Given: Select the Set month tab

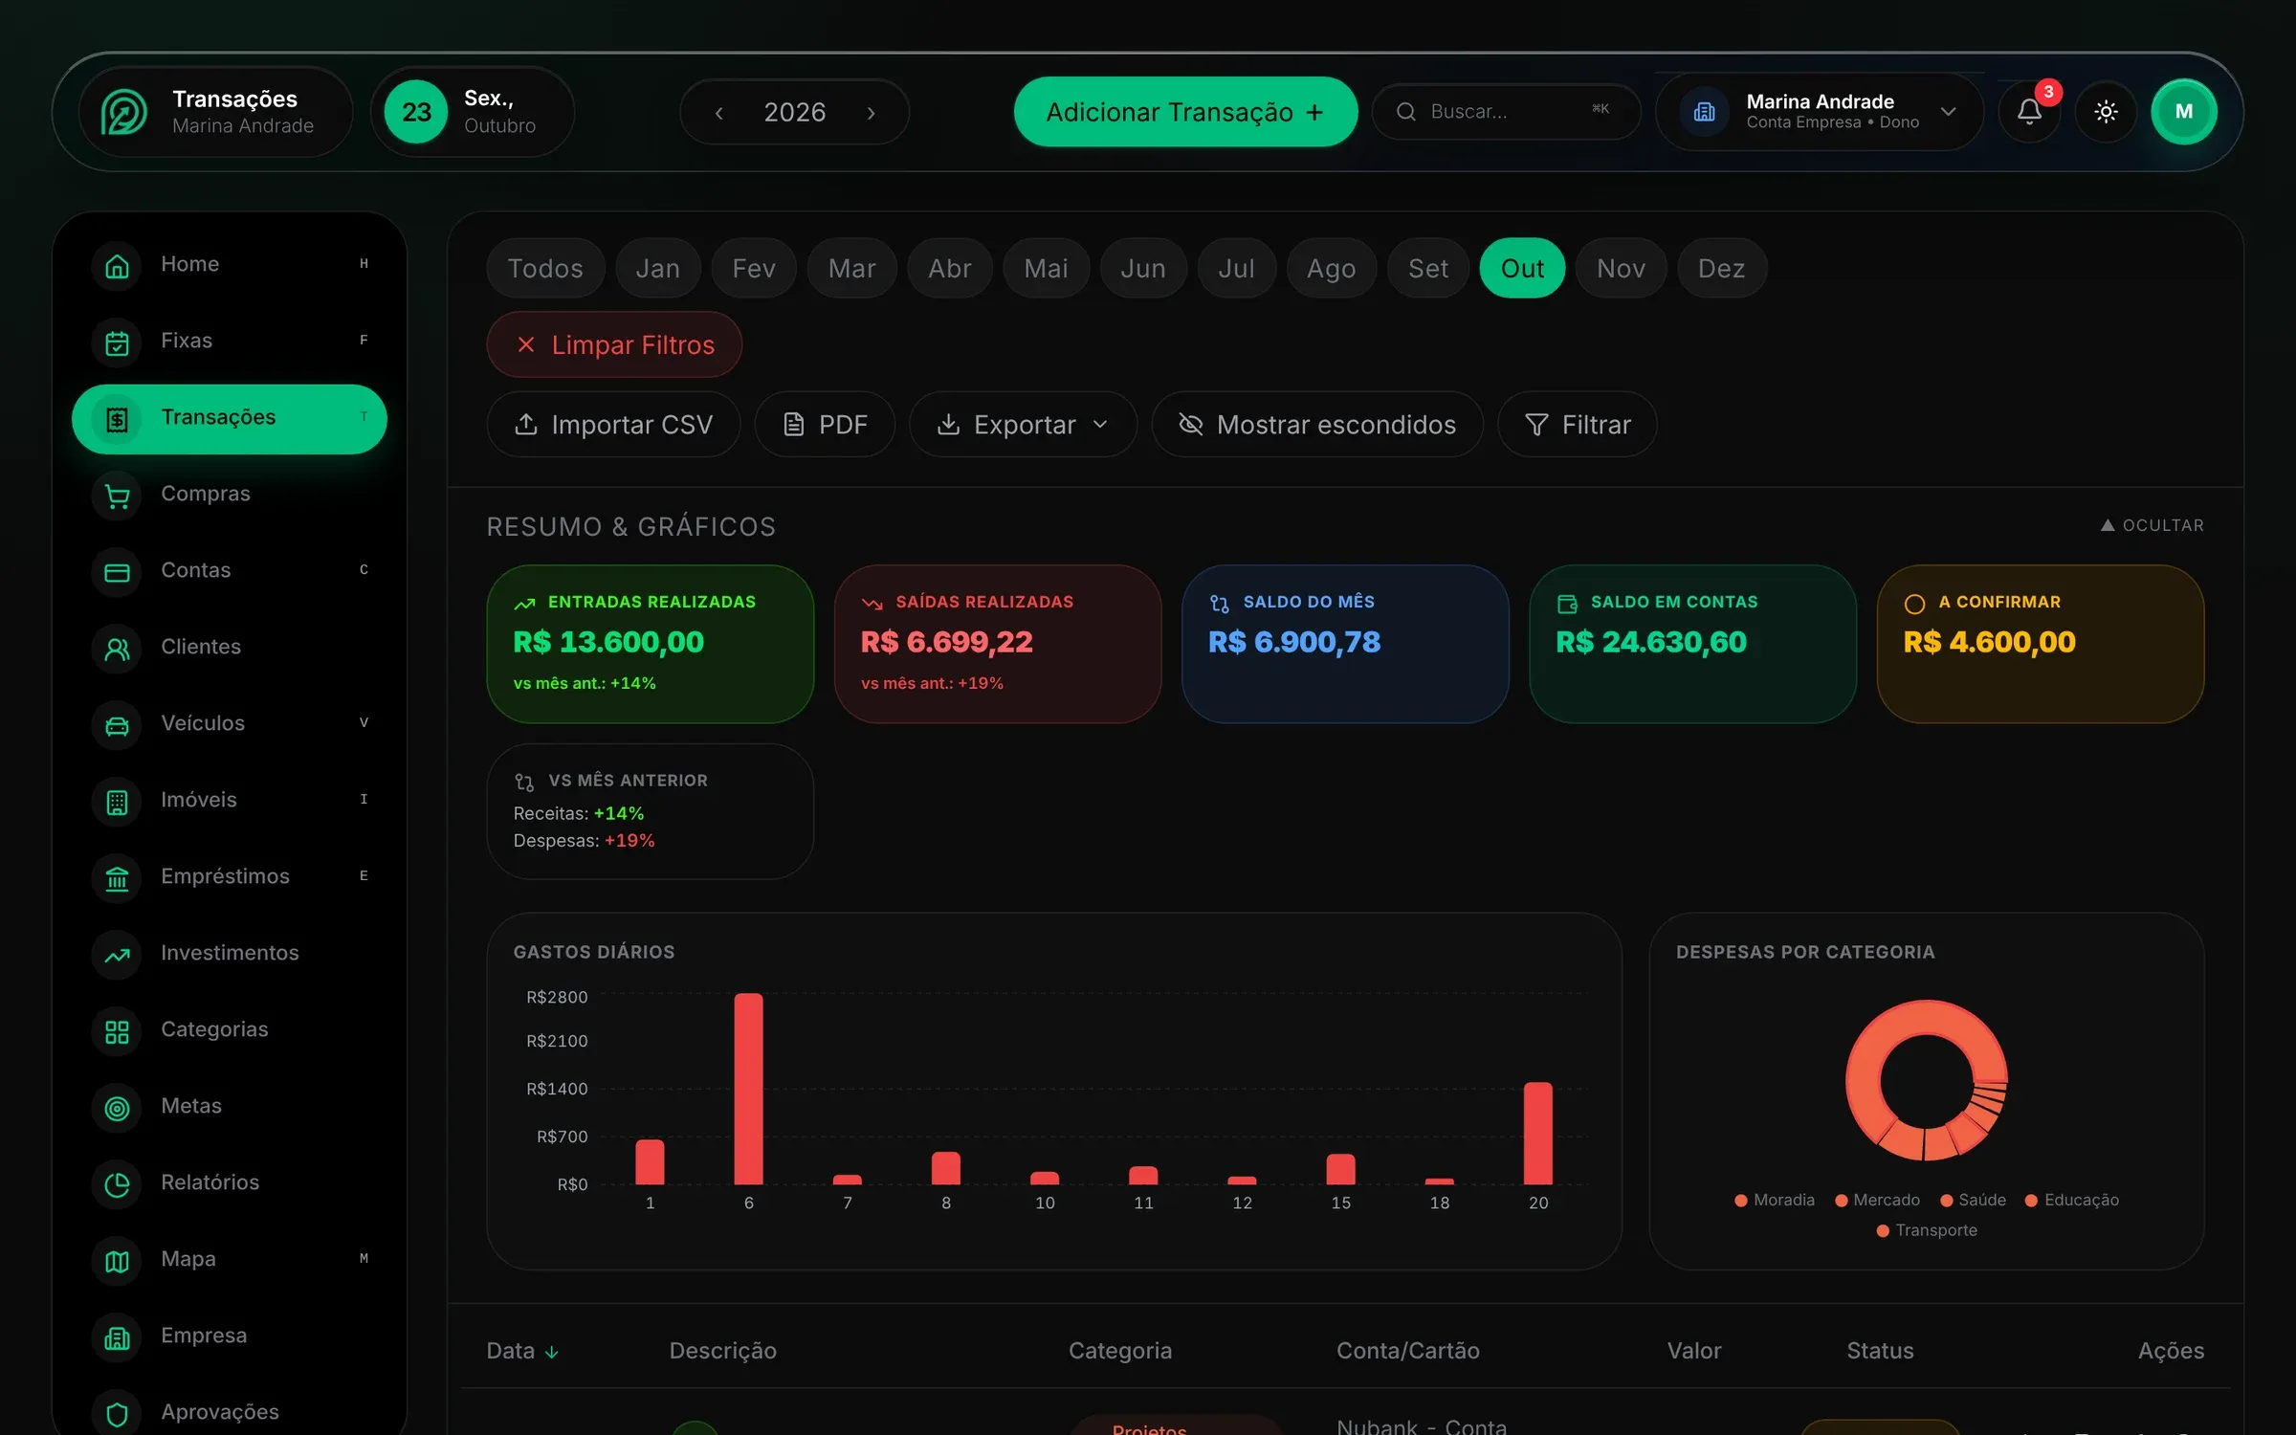Looking at the screenshot, I should tap(1428, 268).
